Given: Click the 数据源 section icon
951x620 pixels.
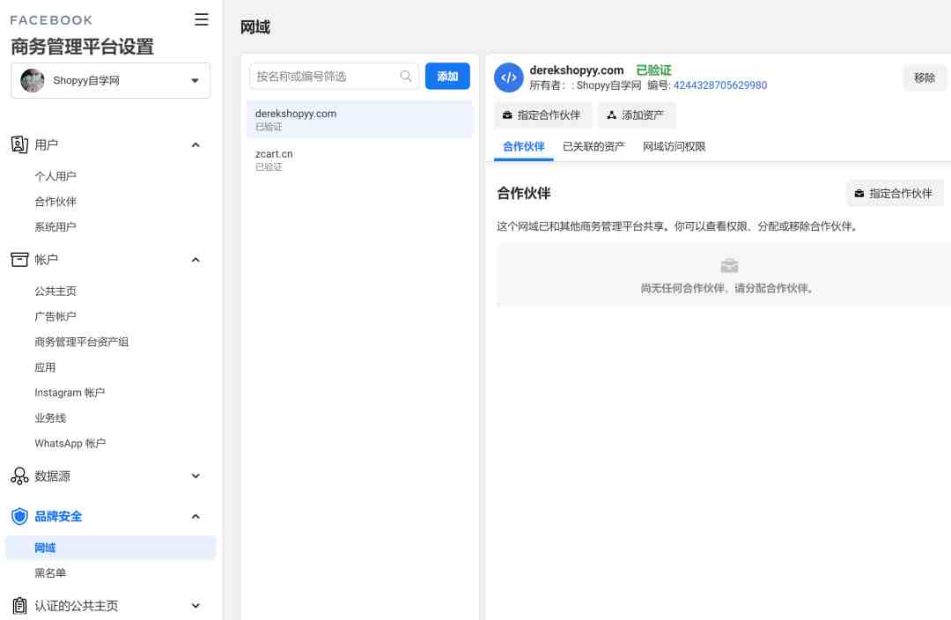Looking at the screenshot, I should pyautogui.click(x=19, y=476).
